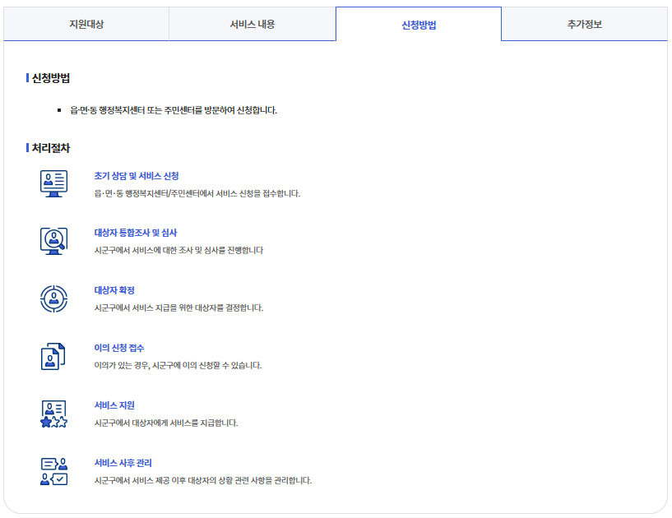Click the 대상자 확정 target icon
This screenshot has width=672, height=518.
pyautogui.click(x=53, y=298)
